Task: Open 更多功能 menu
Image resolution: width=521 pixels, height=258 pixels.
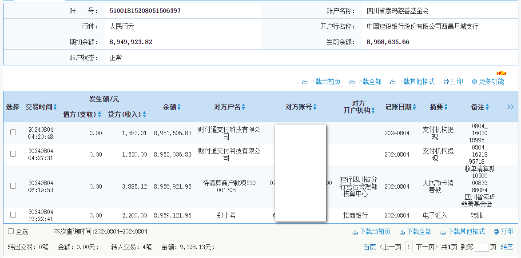Action: click(488, 81)
